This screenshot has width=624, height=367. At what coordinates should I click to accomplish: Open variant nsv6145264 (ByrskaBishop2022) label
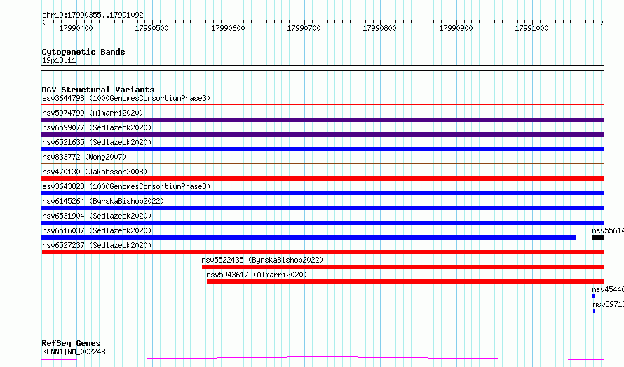(x=103, y=201)
